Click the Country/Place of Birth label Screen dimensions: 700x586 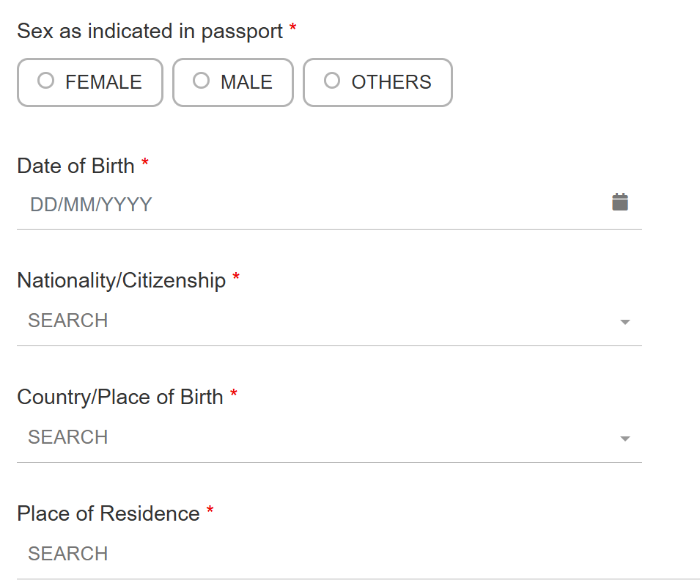tap(120, 398)
